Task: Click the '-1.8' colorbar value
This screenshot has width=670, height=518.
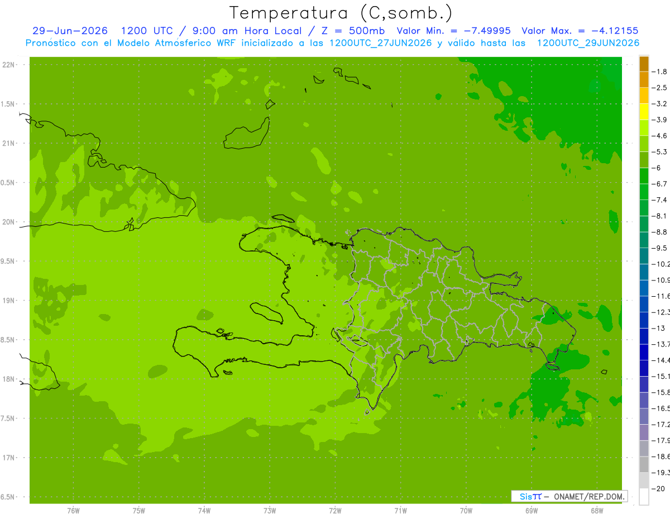Action: pos(660,72)
